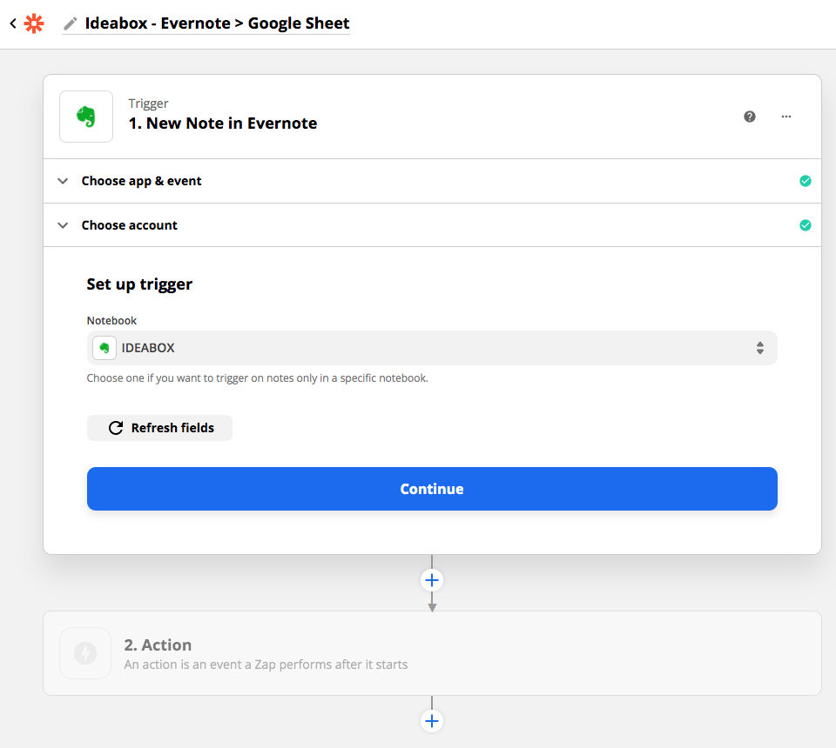
Task: Click the blue Continue button
Action: tap(432, 489)
